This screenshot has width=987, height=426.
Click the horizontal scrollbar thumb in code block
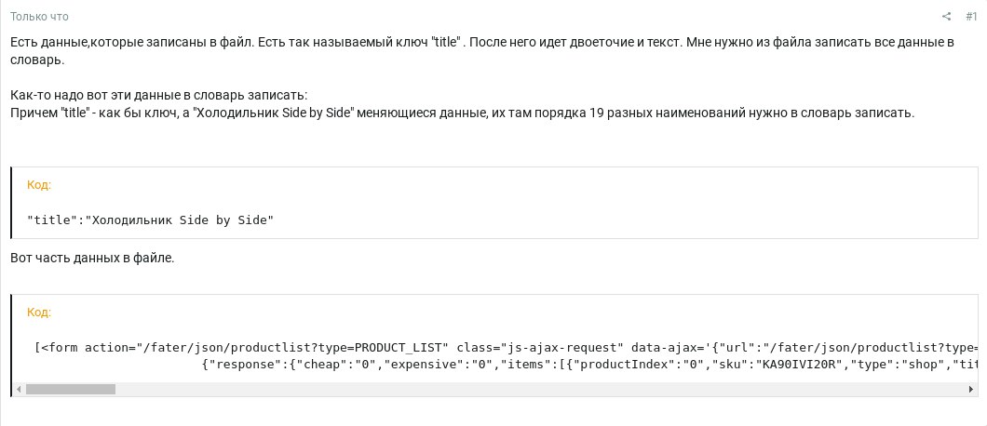(71, 390)
